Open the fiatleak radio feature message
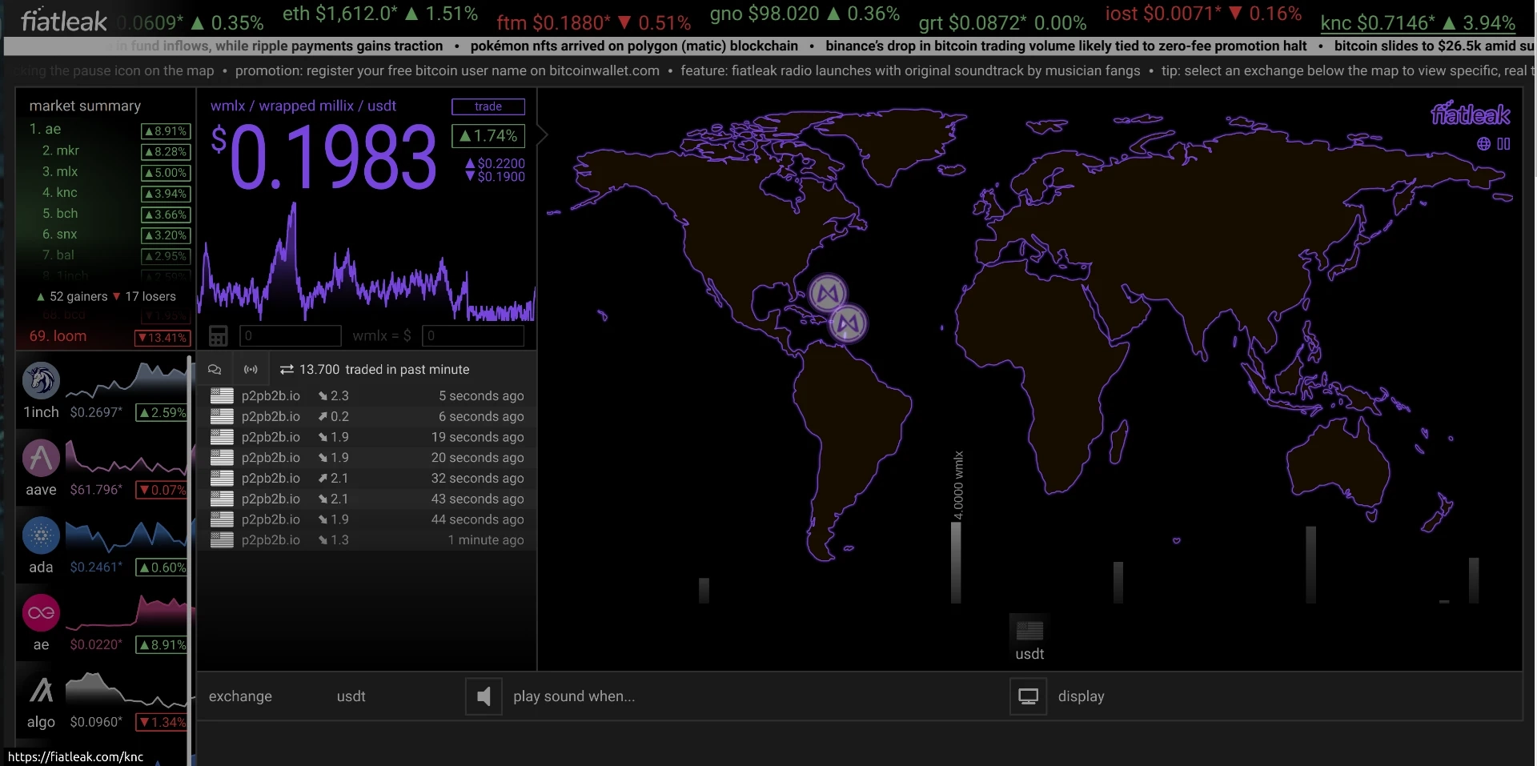Viewport: 1537px width, 766px height. point(910,70)
